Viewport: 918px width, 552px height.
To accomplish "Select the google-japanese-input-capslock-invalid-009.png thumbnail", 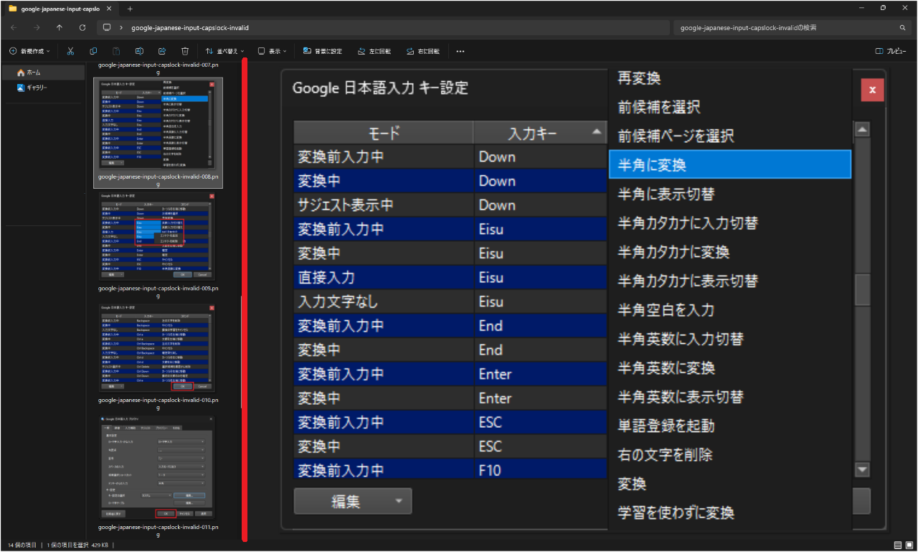I will click(x=157, y=235).
